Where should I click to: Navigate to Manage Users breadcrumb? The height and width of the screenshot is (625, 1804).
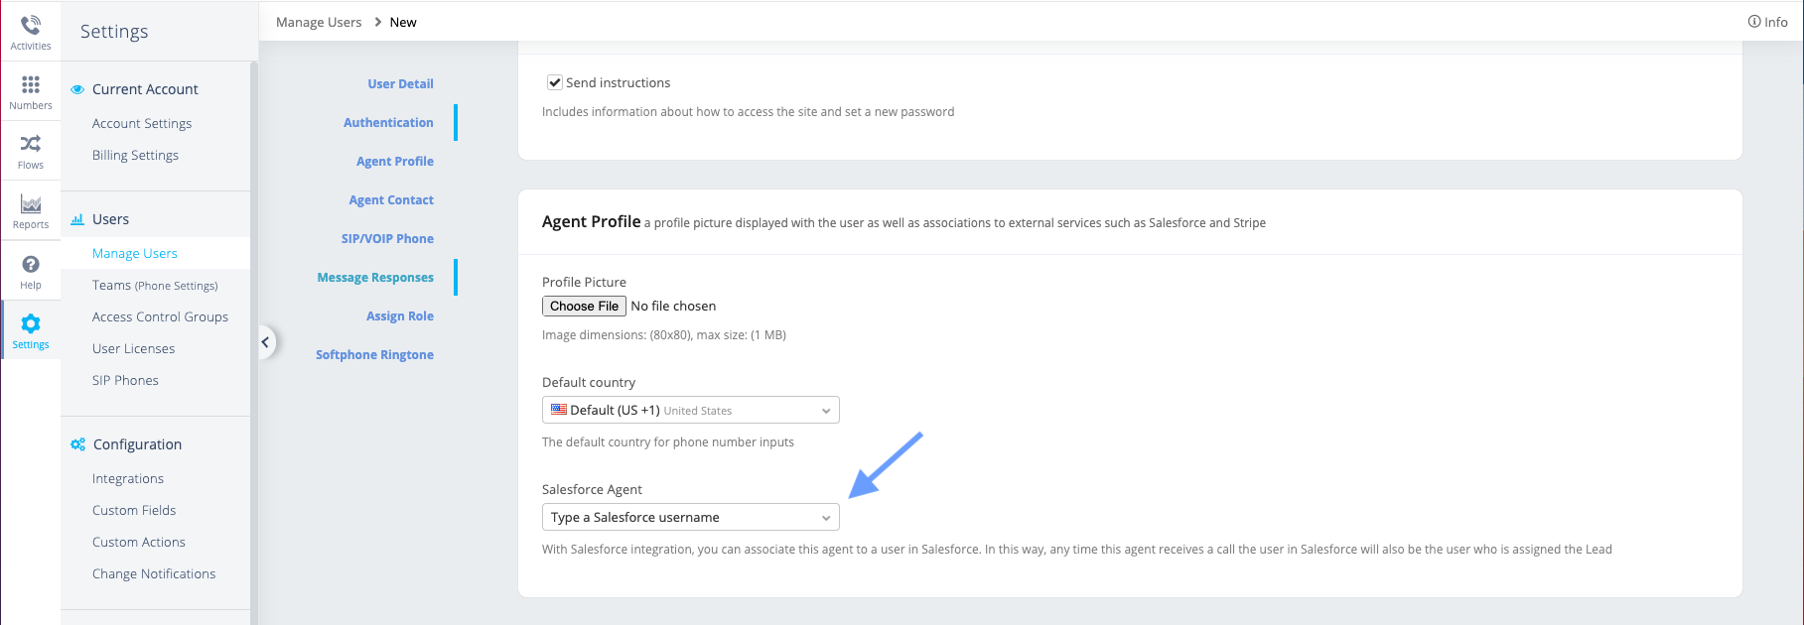[x=319, y=22]
